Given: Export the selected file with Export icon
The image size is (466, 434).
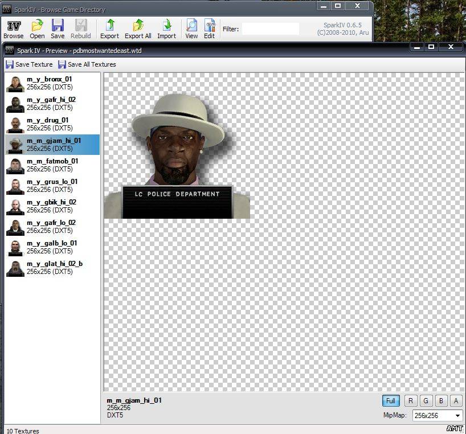Looking at the screenshot, I should click(110, 29).
